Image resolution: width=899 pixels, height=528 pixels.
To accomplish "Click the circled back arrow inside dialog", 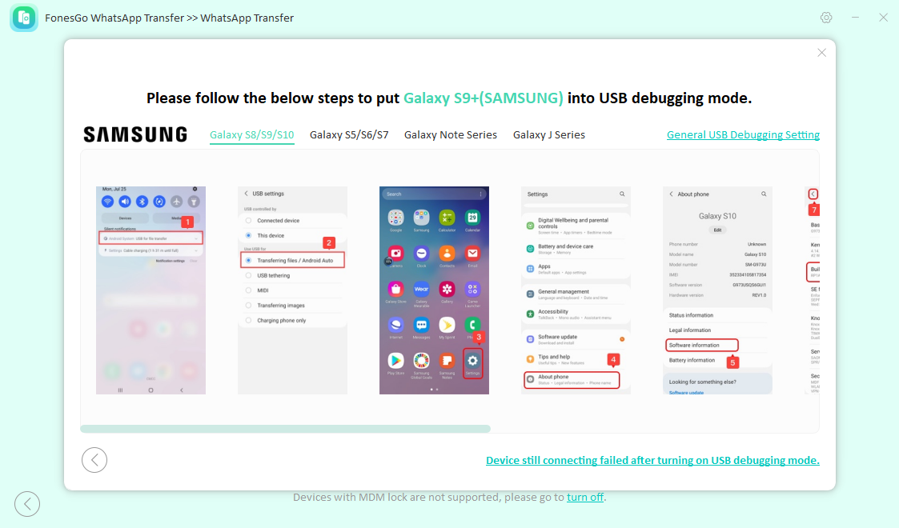I will click(94, 460).
